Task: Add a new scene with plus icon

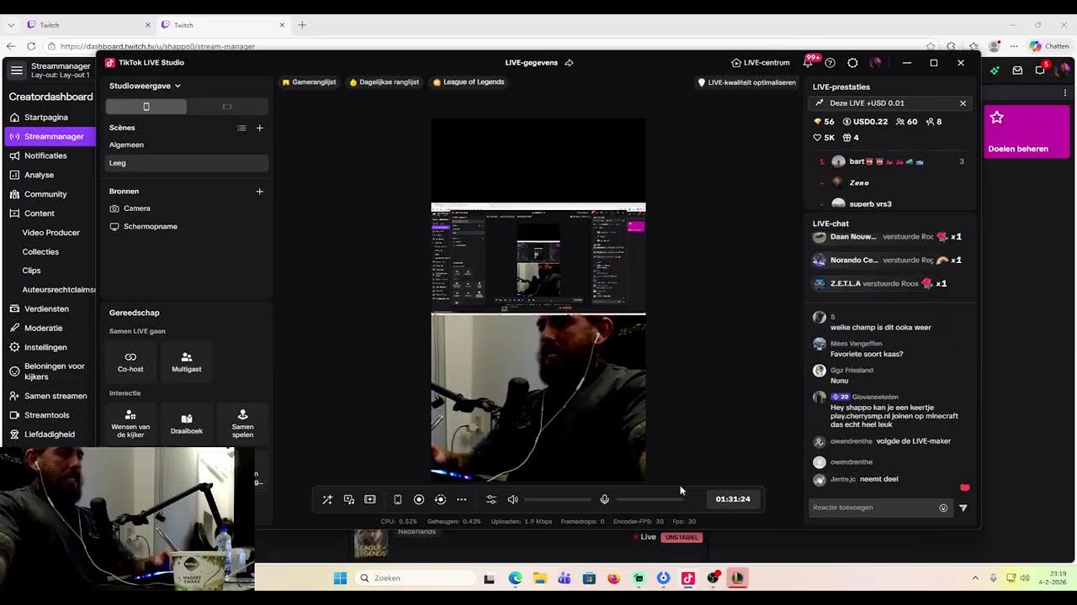Action: (259, 128)
